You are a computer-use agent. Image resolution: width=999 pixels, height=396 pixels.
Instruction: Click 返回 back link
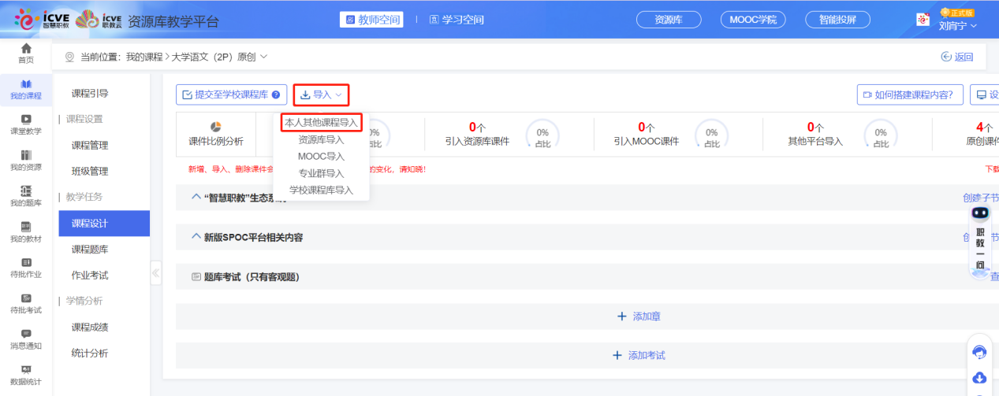[957, 57]
